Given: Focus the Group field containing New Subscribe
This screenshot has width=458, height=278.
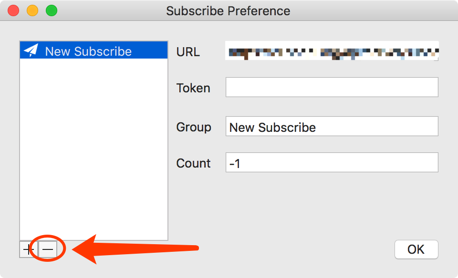Looking at the screenshot, I should [332, 126].
